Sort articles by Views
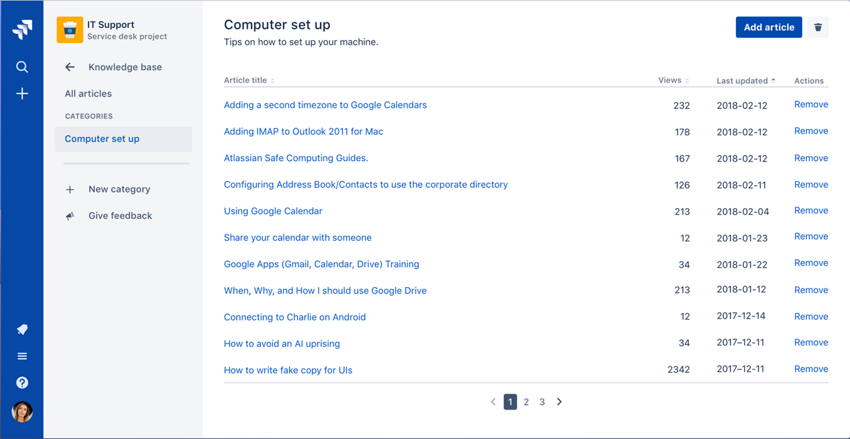The image size is (850, 439). [x=670, y=80]
